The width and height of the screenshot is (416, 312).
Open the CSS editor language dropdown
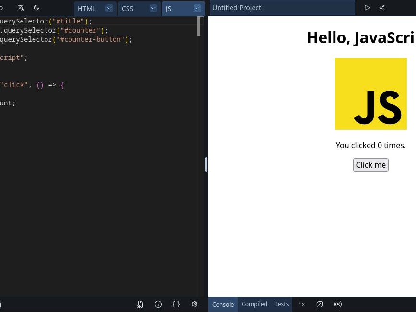click(153, 8)
